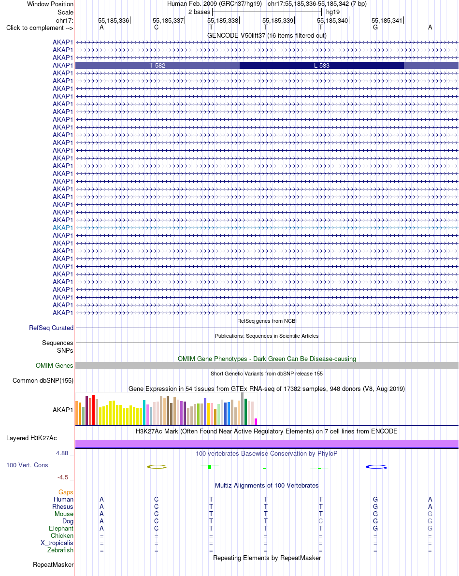Click the AKAP1 GTEx expression bar chart
Image resolution: width=459 pixels, height=576 pixels.
(x=166, y=409)
